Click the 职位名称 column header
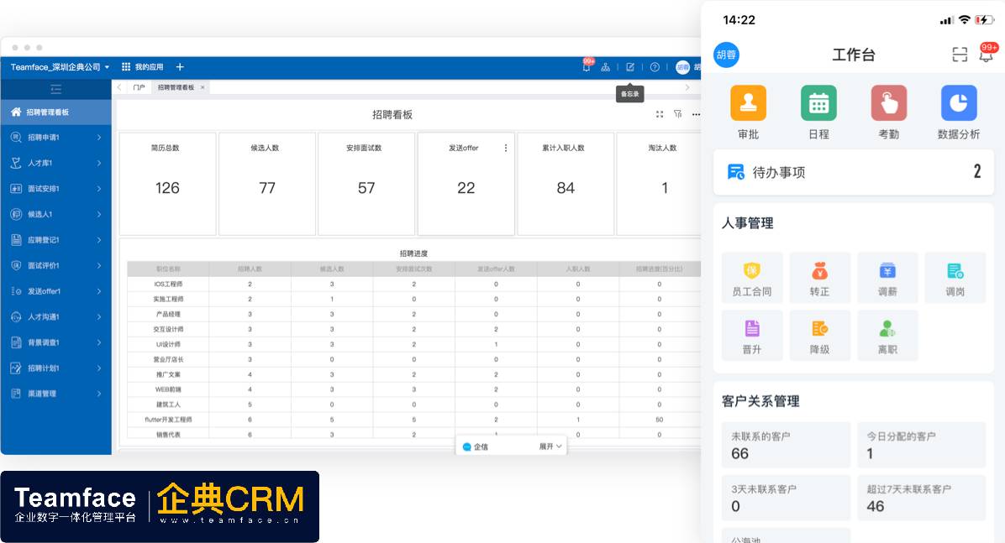Viewport: 1005px width, 543px height. pyautogui.click(x=168, y=269)
